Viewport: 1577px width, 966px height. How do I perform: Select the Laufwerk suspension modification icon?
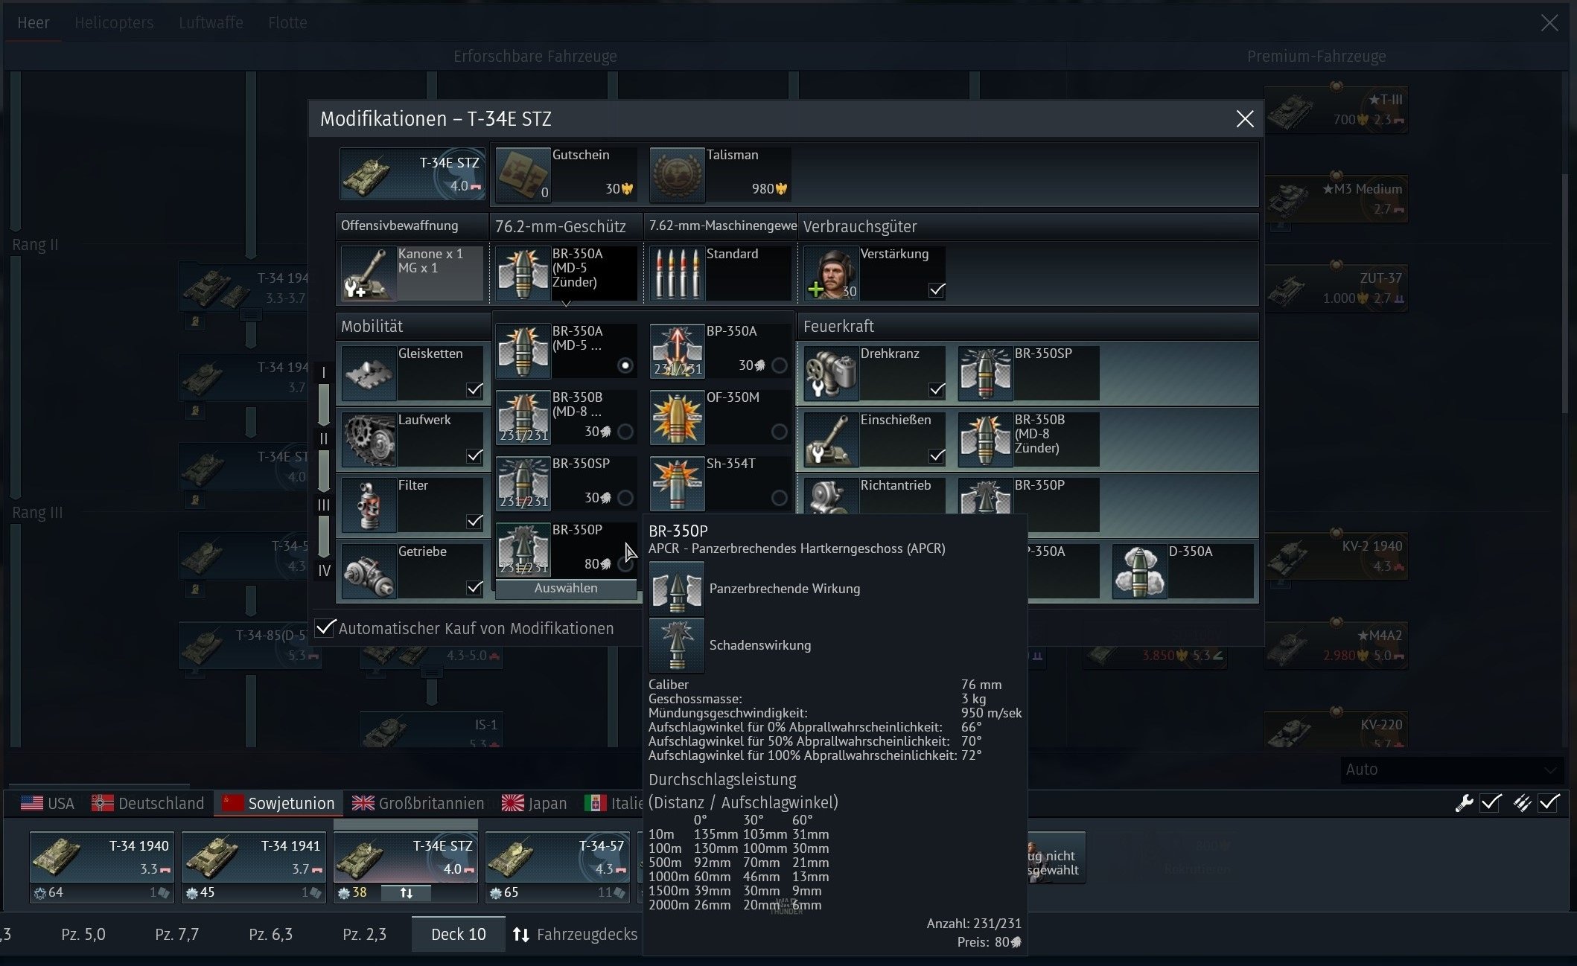tap(368, 440)
